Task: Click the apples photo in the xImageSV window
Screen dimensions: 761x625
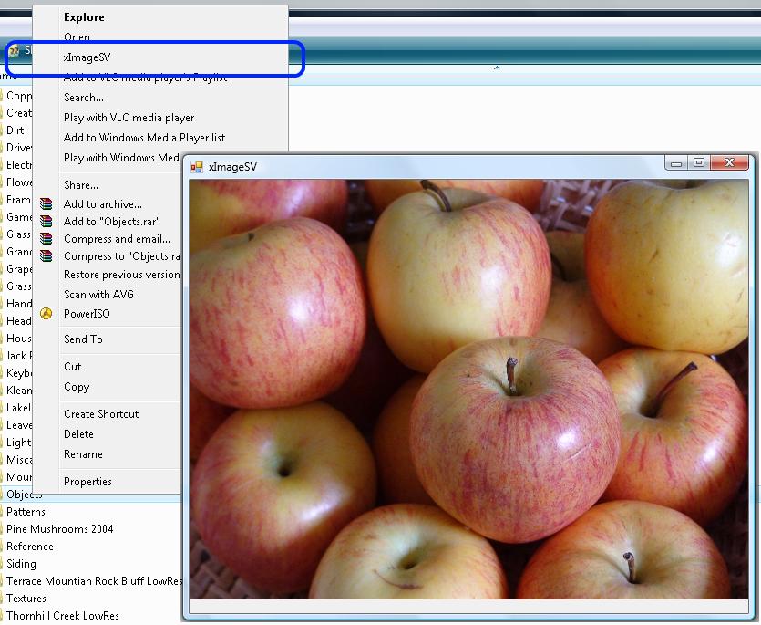Action: pyautogui.click(x=468, y=389)
